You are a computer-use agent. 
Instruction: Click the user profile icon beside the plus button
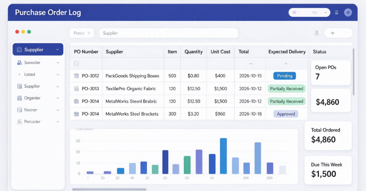[317, 33]
